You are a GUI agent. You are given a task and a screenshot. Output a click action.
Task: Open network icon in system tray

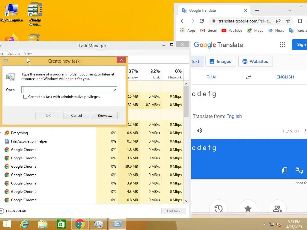click(271, 224)
